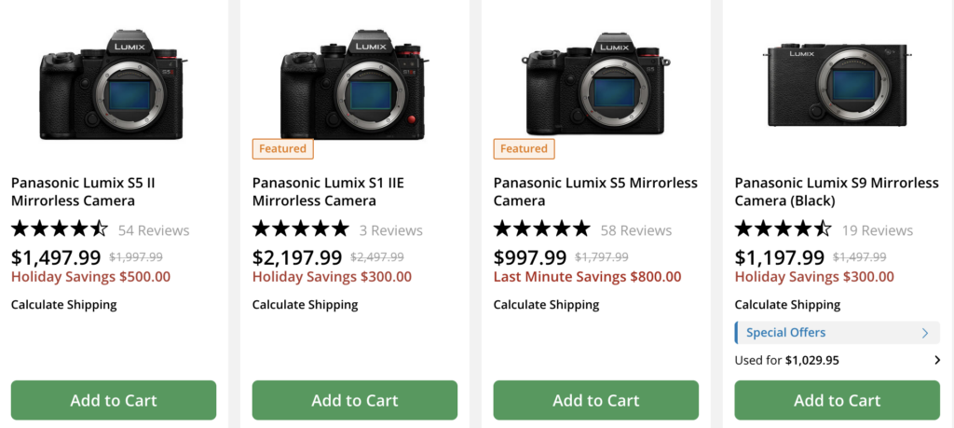Open the Lumix S9 black camera image
Image resolution: width=954 pixels, height=428 pixels.
point(837,85)
